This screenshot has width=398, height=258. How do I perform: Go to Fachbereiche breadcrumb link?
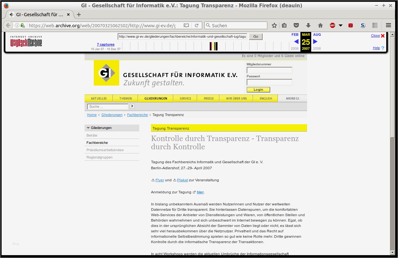[137, 115]
